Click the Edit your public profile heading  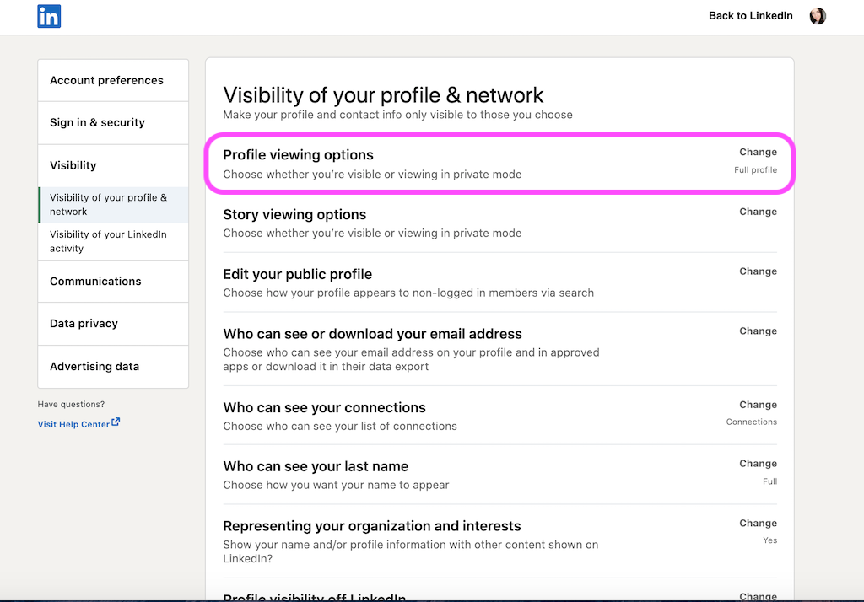pyautogui.click(x=298, y=274)
